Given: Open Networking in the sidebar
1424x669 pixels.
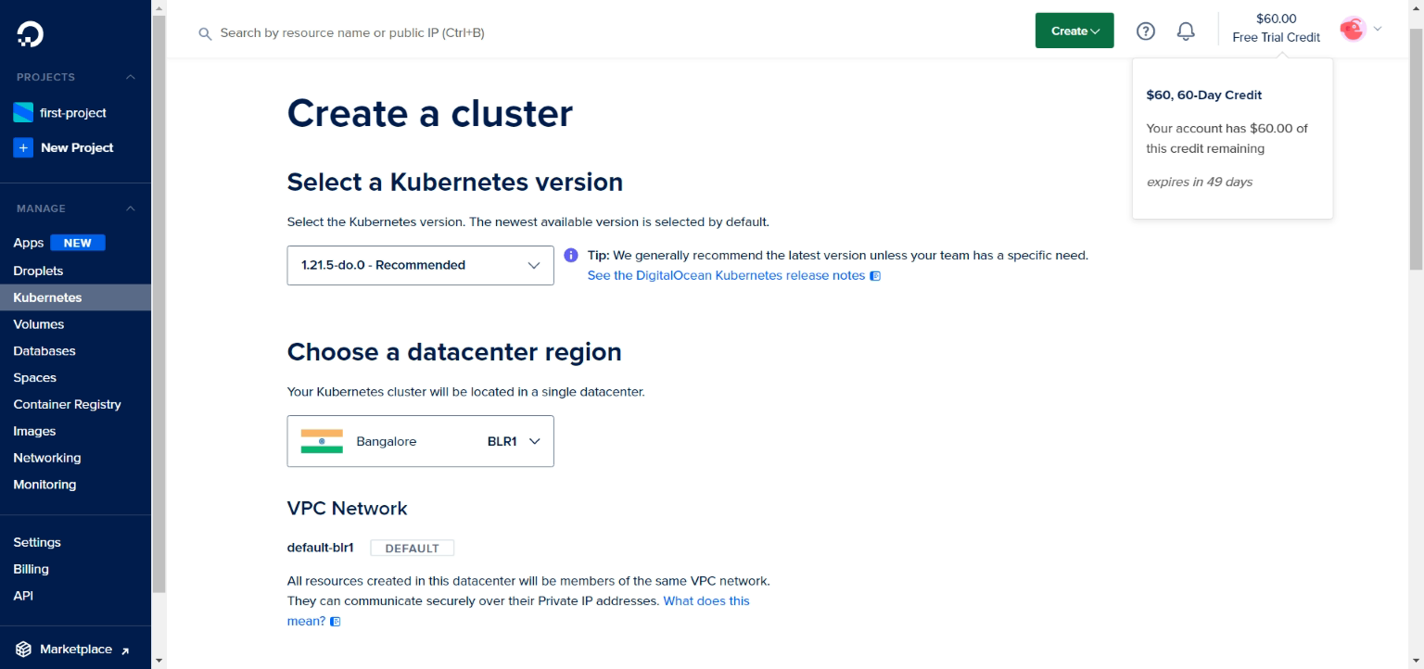Looking at the screenshot, I should click(47, 458).
